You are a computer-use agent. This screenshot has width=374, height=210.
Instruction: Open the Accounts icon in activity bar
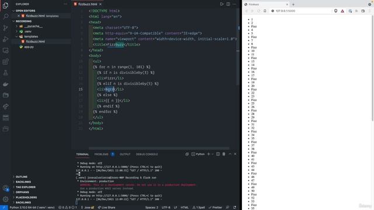[x=5, y=188]
